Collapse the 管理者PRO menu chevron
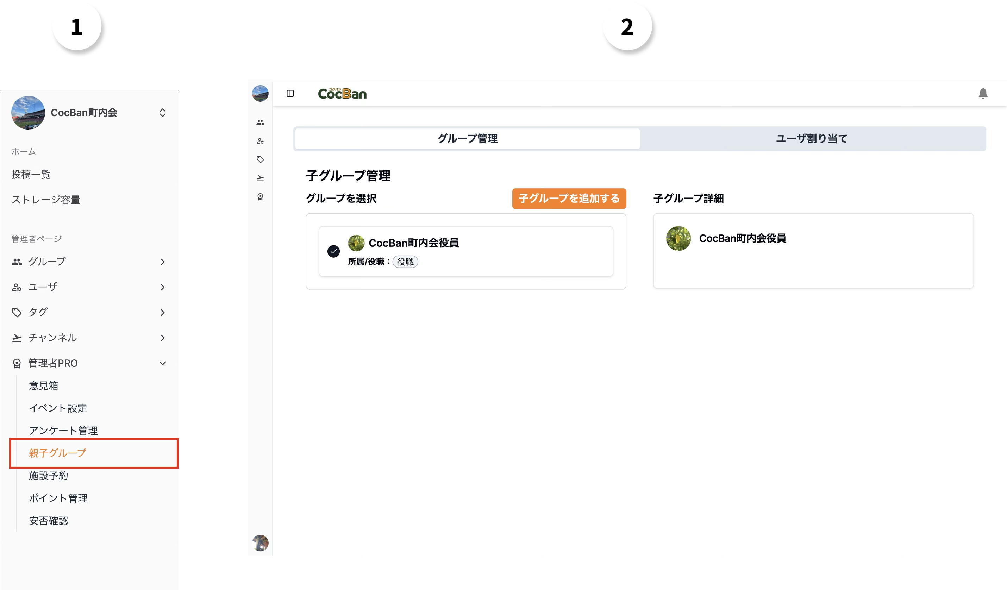The image size is (1007, 590). pyautogui.click(x=162, y=363)
